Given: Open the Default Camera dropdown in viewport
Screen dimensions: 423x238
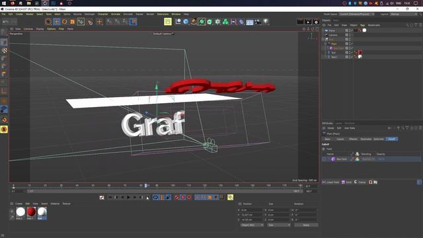Looking at the screenshot, I should click(163, 34).
